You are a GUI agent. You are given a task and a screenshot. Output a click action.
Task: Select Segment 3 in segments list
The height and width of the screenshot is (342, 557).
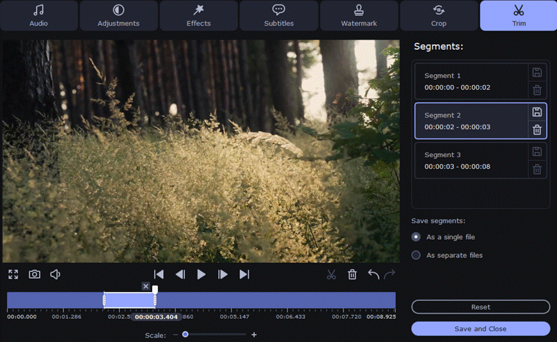471,160
